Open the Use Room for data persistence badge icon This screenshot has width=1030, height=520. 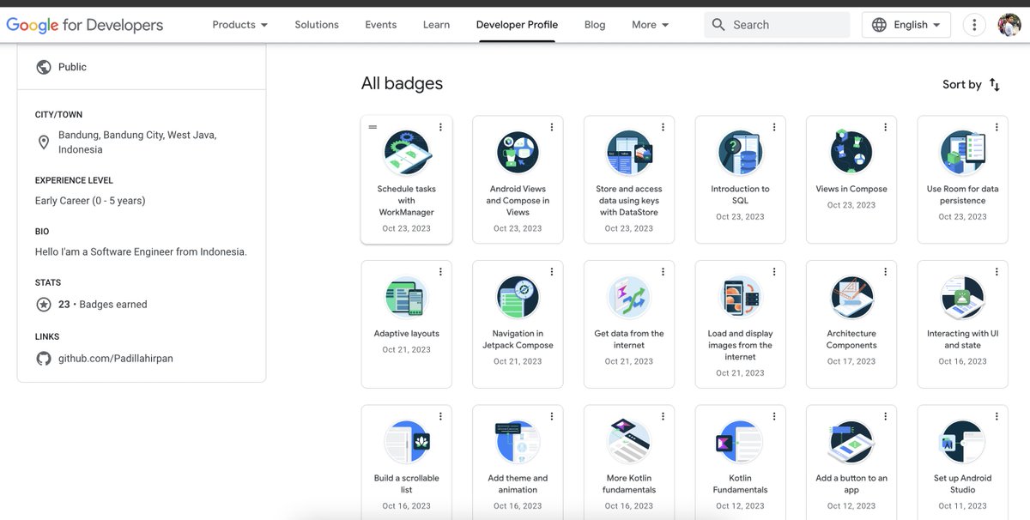962,153
